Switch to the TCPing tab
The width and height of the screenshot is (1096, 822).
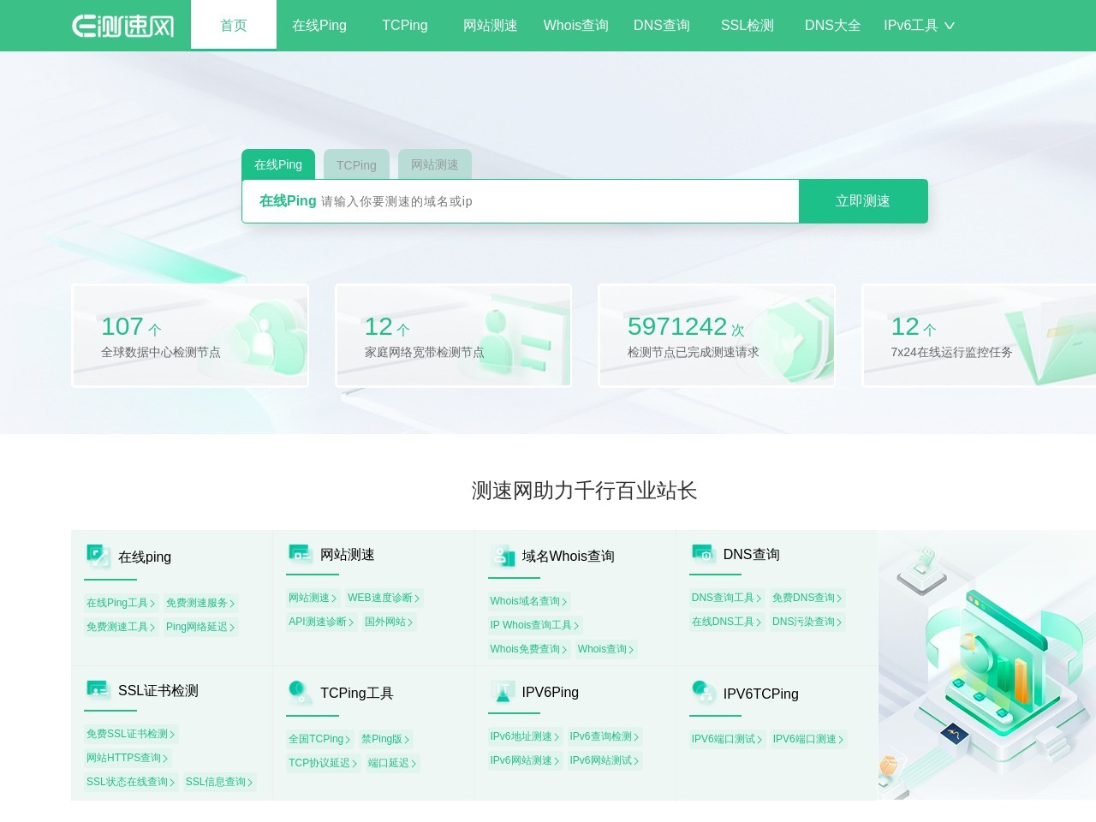[x=356, y=164]
